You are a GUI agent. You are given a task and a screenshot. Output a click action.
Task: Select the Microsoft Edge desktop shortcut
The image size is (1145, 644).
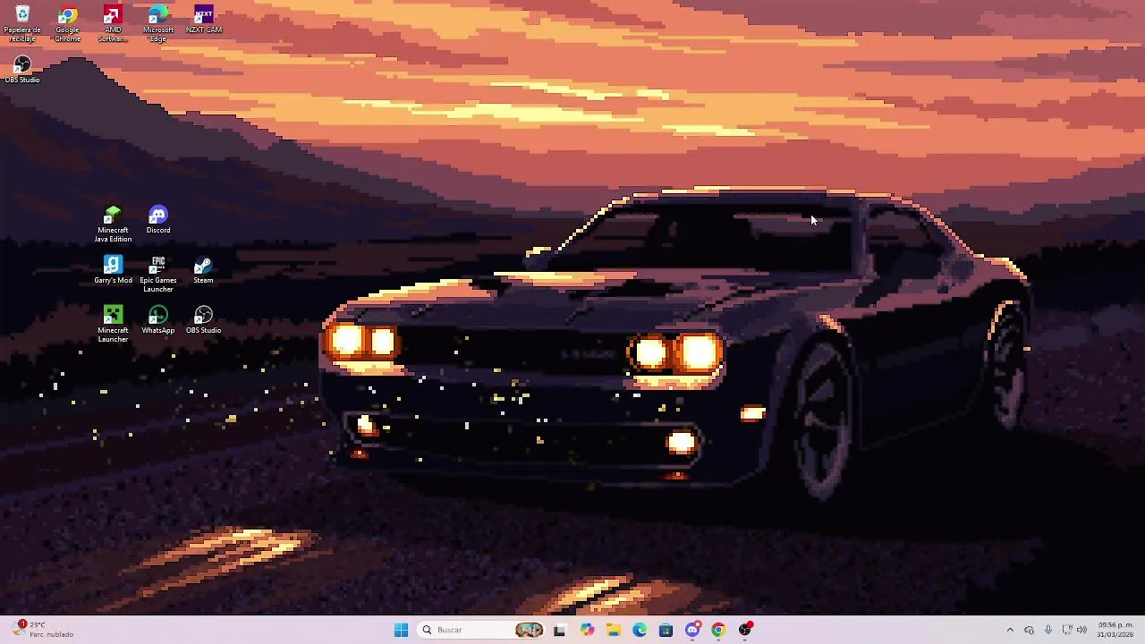click(158, 23)
